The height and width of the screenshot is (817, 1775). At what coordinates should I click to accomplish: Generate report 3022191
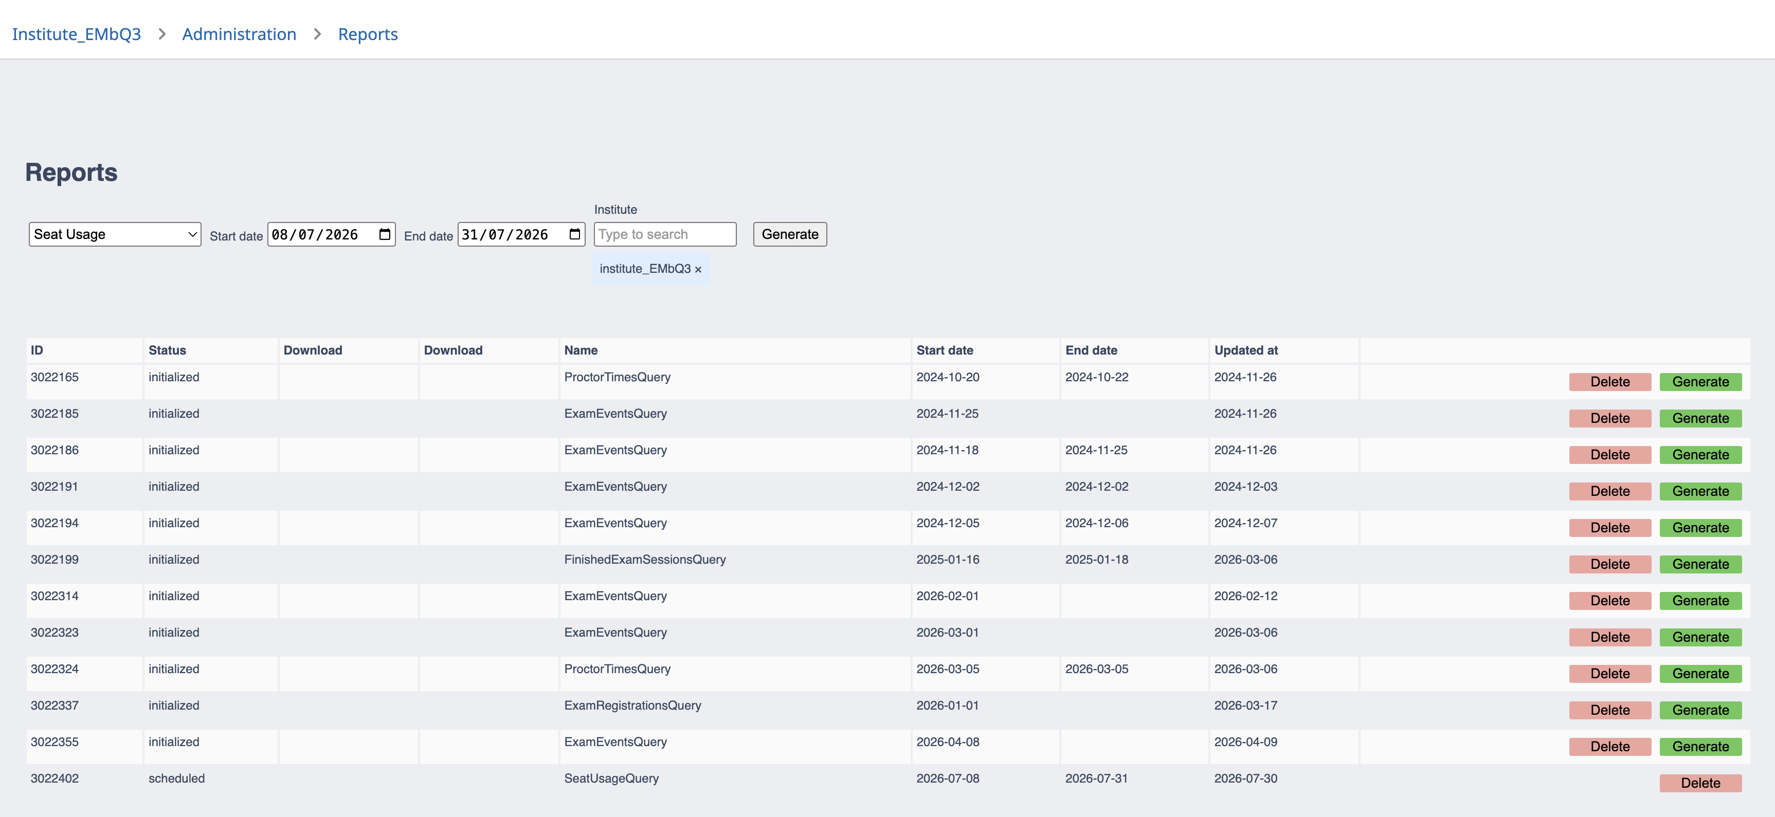1700,491
